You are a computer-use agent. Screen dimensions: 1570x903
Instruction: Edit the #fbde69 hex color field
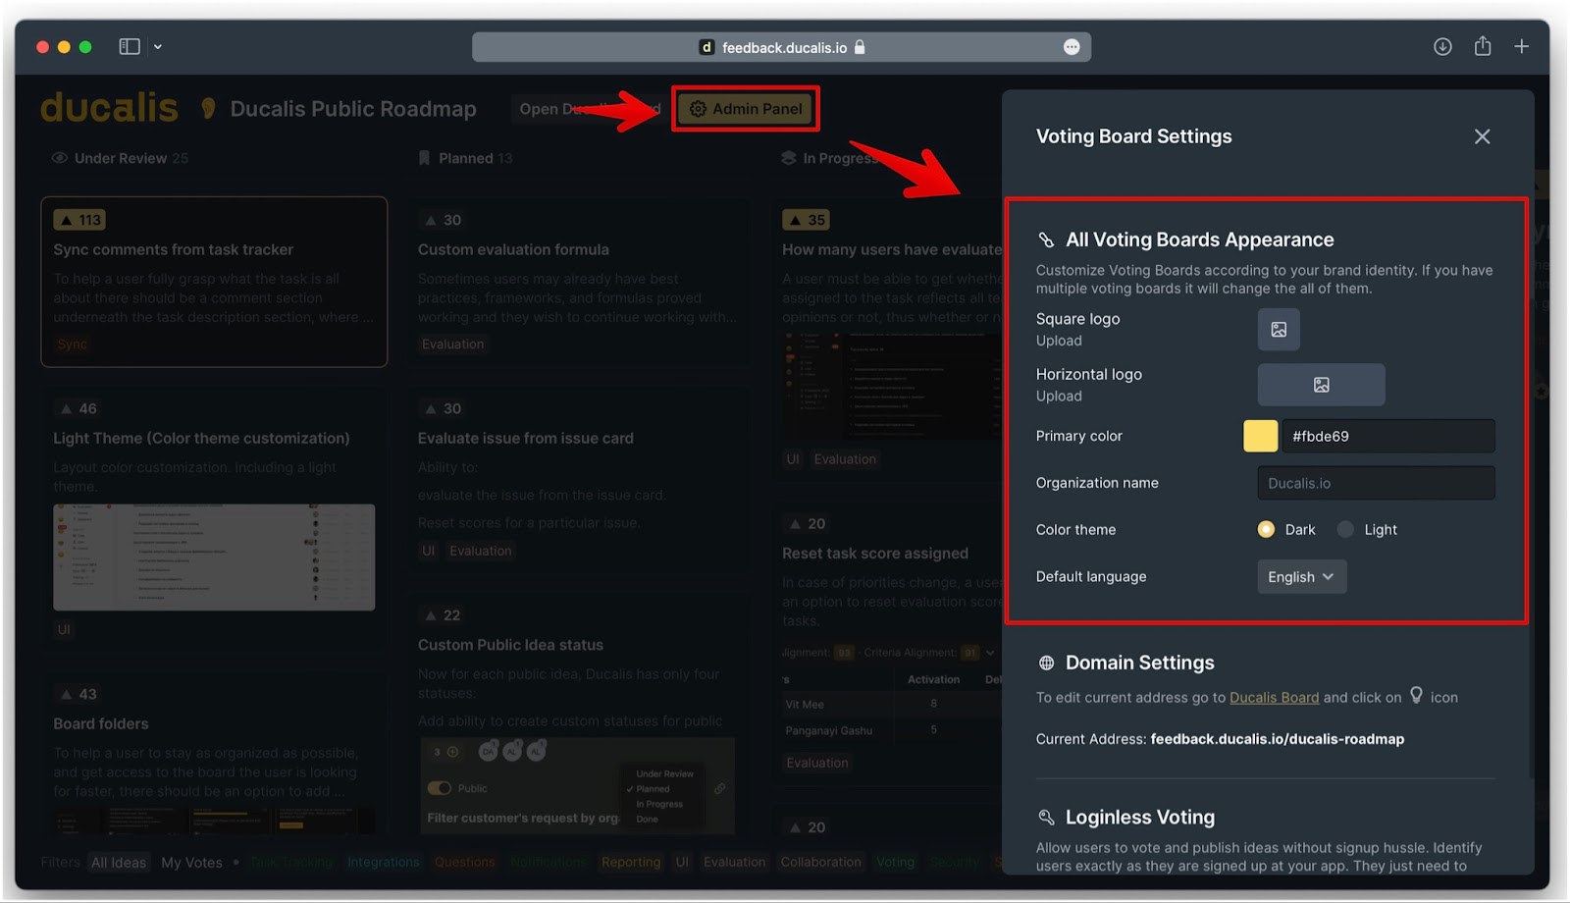coord(1387,436)
